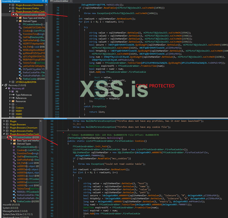This screenshot has height=218, width=228.
Task: Expand the Costura namespace
Action: pyautogui.click(x=10, y=108)
